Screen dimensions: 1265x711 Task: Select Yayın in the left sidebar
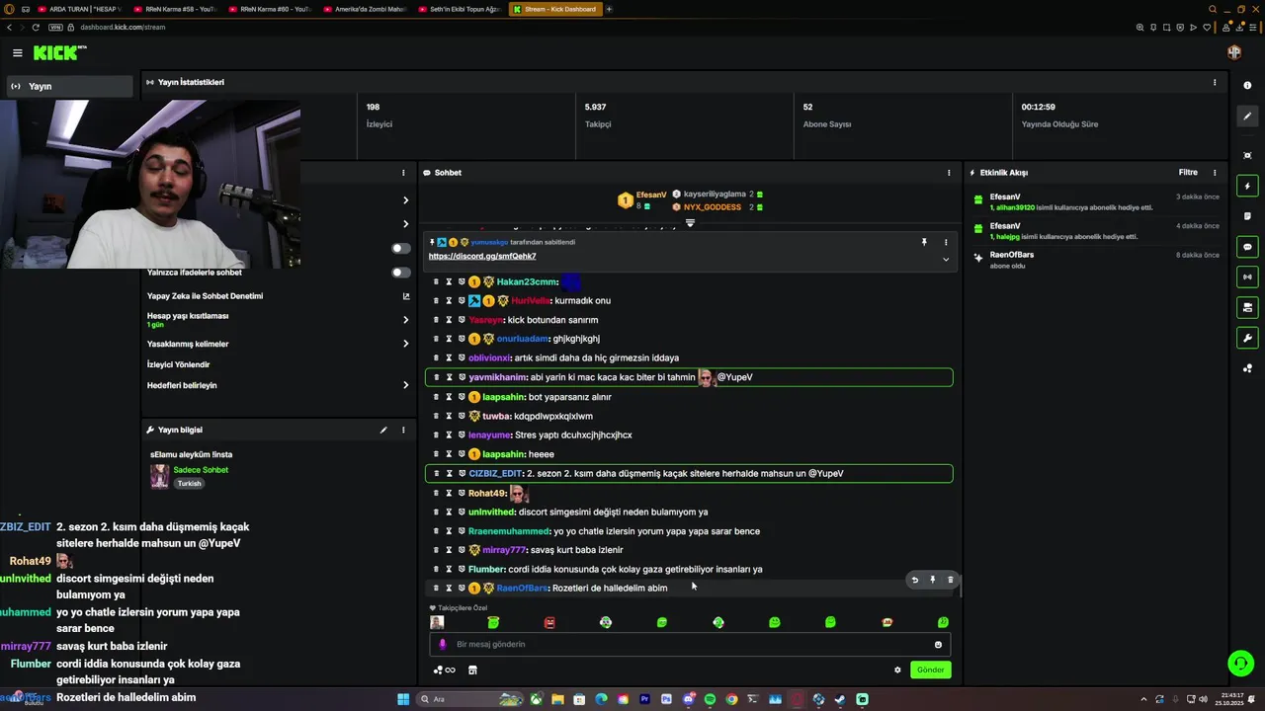coord(67,86)
